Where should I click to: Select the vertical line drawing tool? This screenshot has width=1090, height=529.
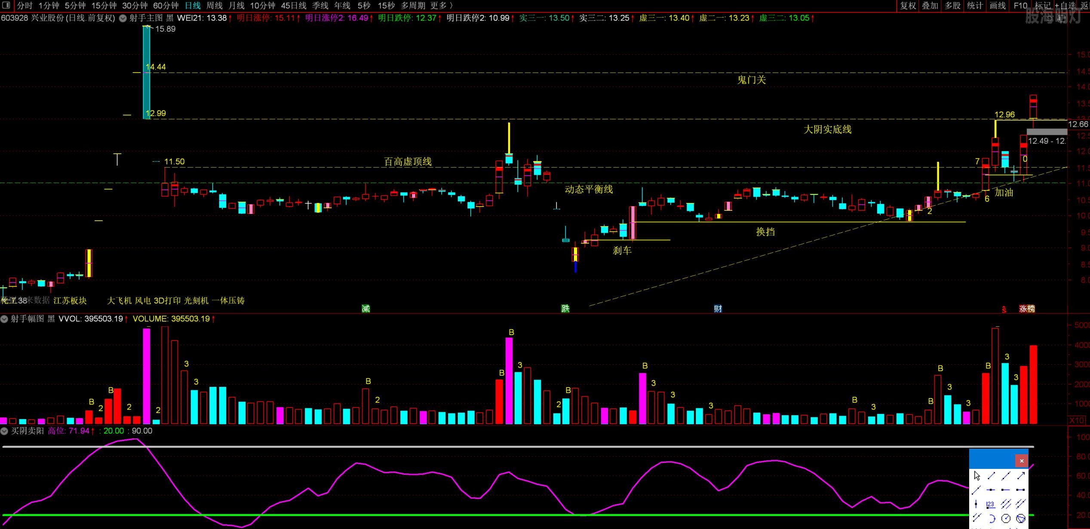pos(977,504)
